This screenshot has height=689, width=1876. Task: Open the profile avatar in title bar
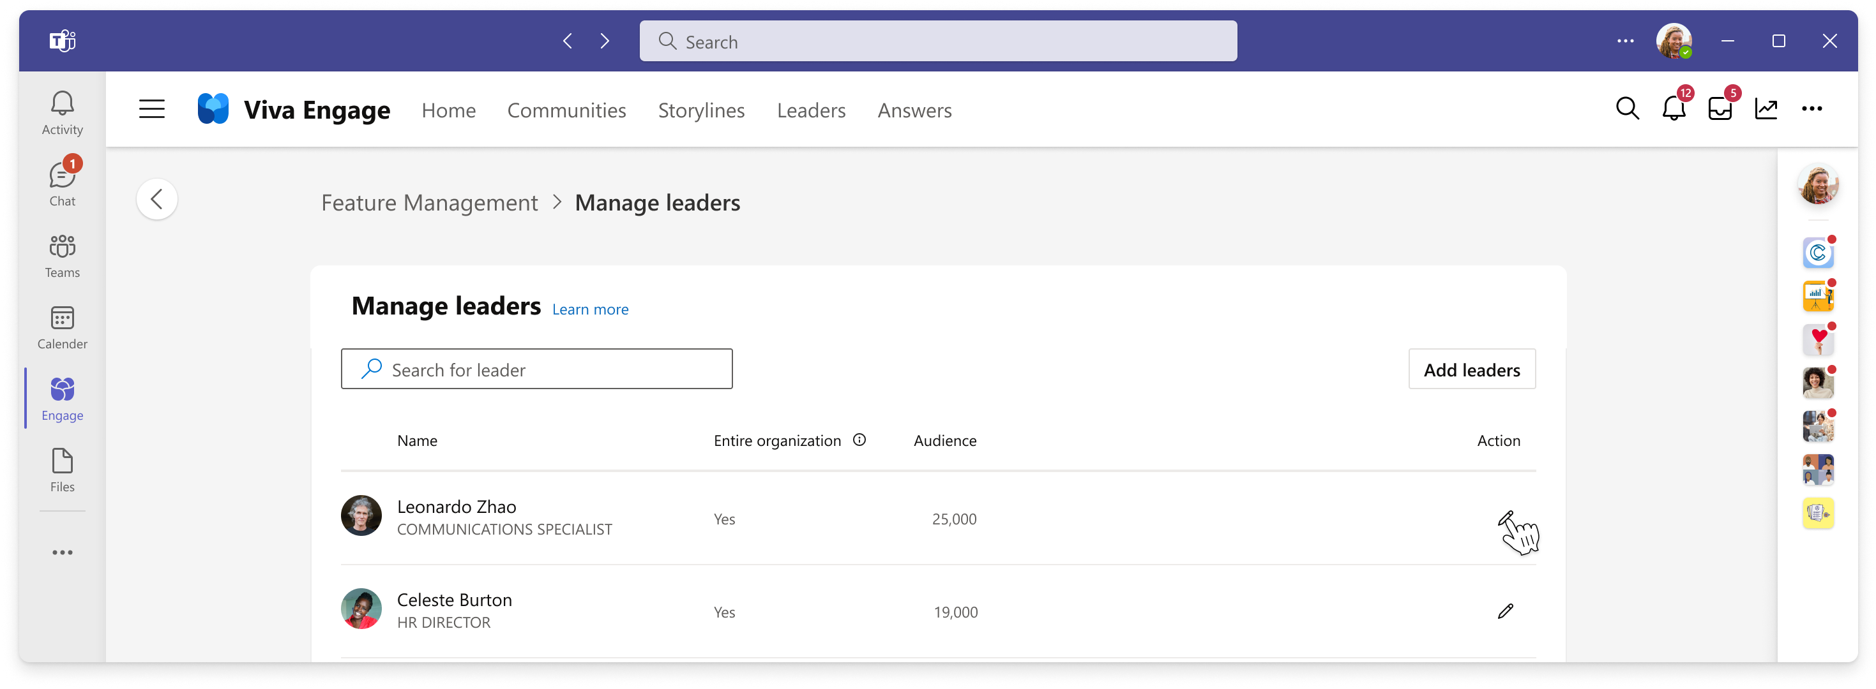tap(1674, 41)
